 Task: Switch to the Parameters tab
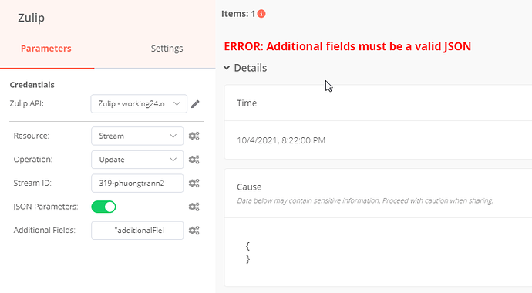(46, 49)
